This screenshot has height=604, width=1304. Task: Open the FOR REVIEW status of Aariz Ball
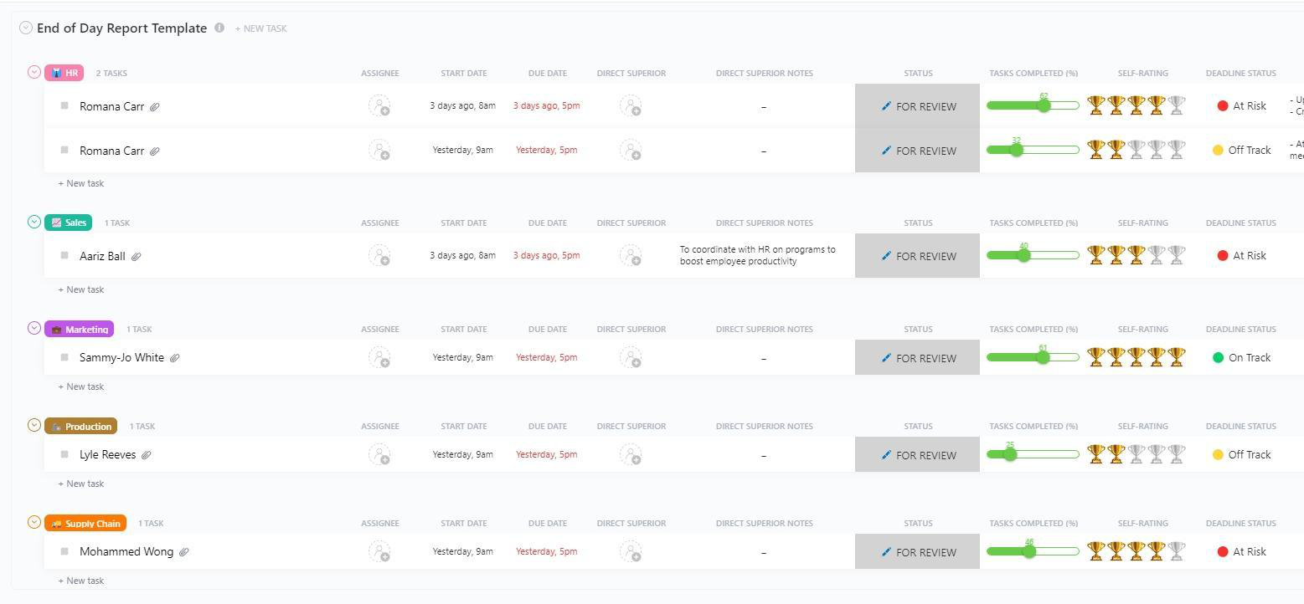[917, 256]
